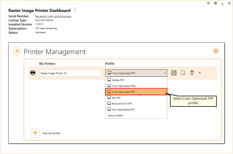Save the printer with floppy disk icon
This screenshot has height=154, width=233.
coord(174,73)
